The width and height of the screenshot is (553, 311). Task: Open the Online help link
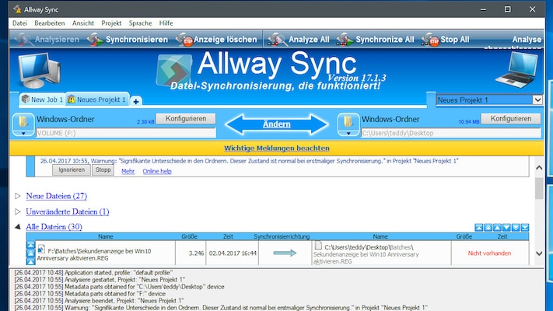[x=156, y=170]
